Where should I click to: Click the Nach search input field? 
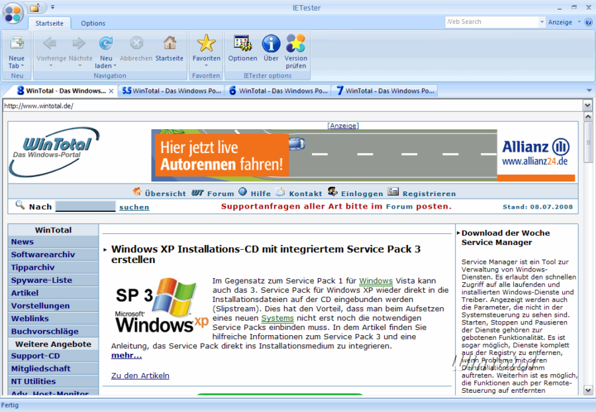(85, 207)
